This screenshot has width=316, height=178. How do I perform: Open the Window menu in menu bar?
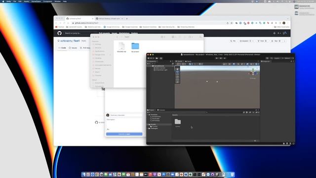click(x=57, y=1)
